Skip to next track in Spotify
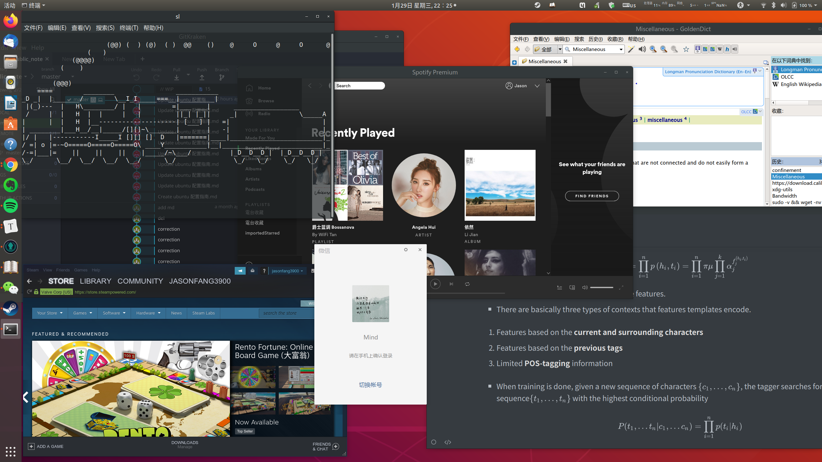The width and height of the screenshot is (822, 462). click(x=451, y=284)
